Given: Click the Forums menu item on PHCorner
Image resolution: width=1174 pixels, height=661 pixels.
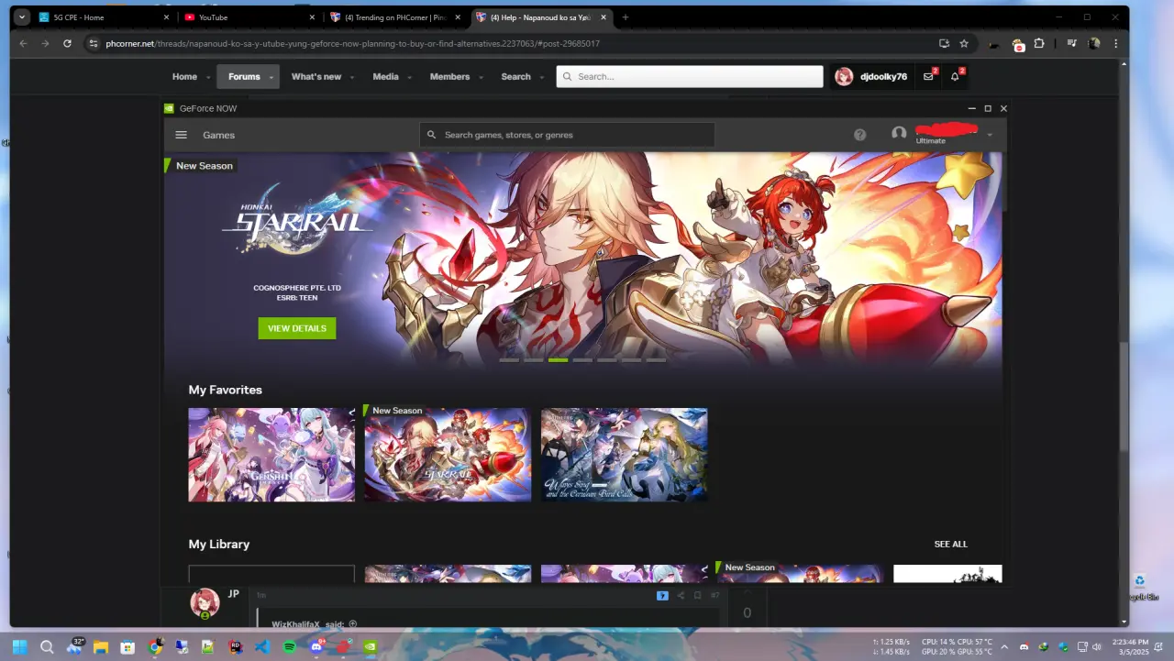Looking at the screenshot, I should (x=244, y=77).
